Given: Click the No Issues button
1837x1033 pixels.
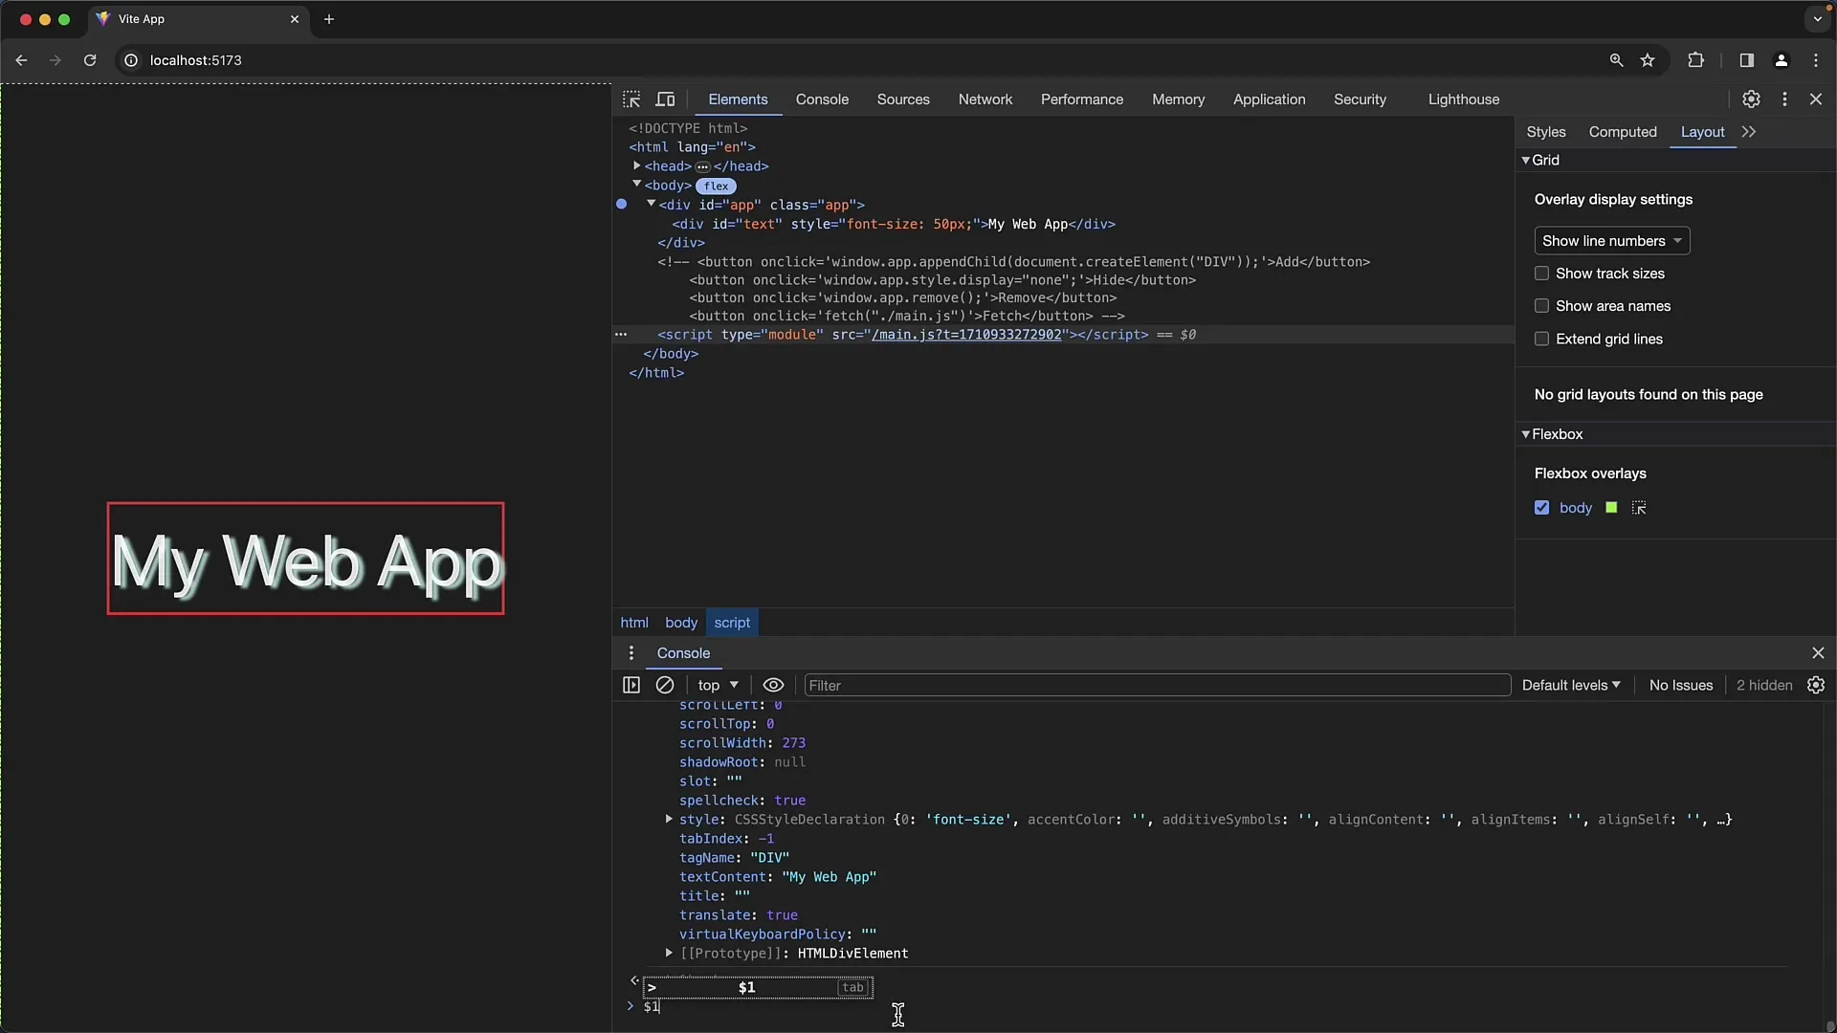Looking at the screenshot, I should click(1680, 685).
